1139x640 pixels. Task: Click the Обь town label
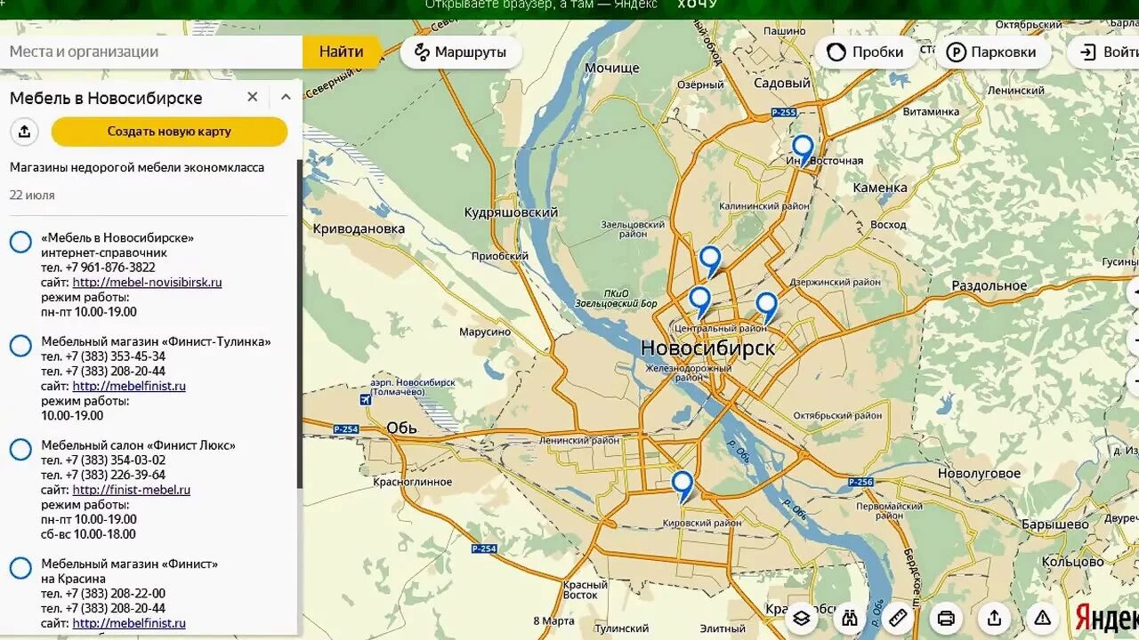tap(401, 428)
